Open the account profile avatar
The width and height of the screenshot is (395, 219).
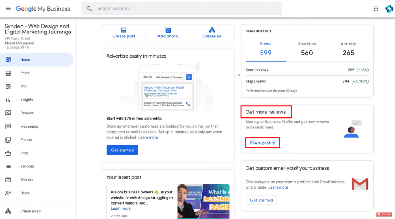pyautogui.click(x=389, y=9)
